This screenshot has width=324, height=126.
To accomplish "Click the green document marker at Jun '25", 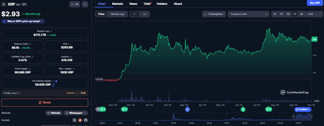I will coord(243,109).
